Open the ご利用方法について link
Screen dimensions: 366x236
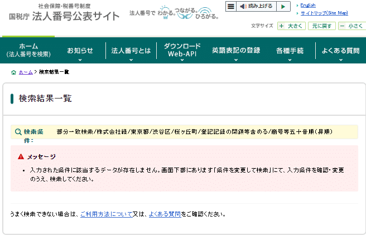point(106,214)
